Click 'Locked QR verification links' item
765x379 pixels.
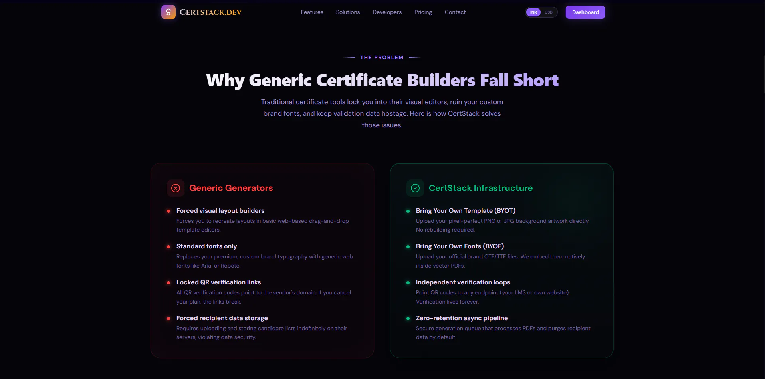(218, 282)
